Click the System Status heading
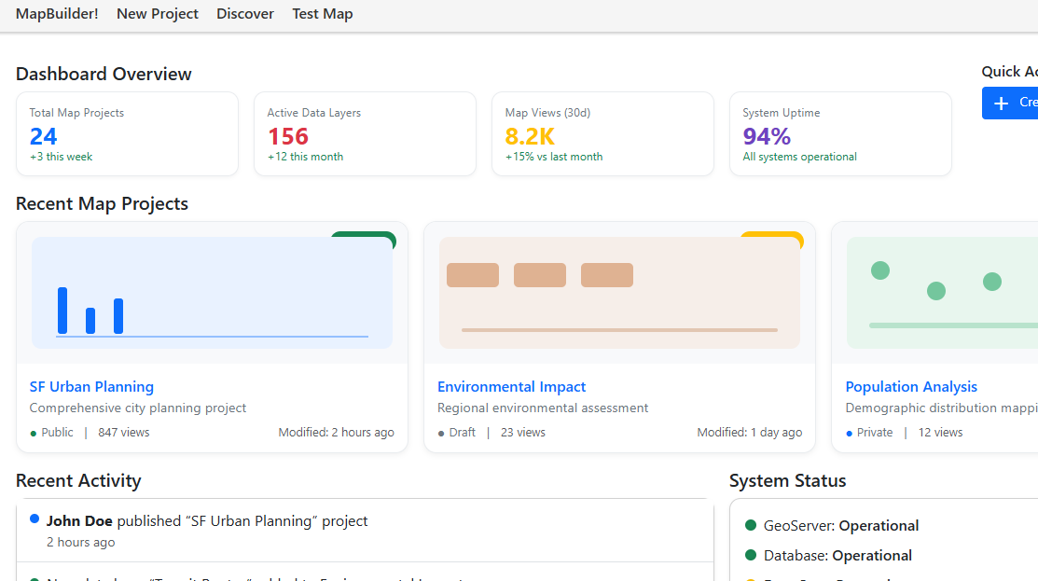This screenshot has width=1038, height=581. 788,480
